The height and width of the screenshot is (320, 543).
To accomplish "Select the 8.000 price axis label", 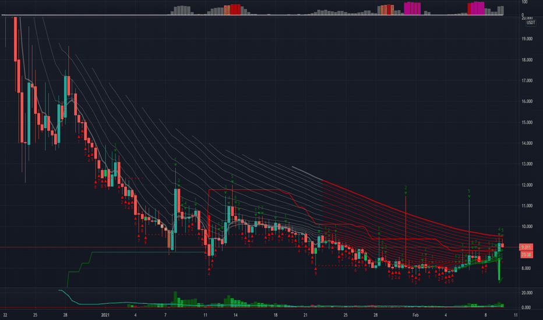I will (x=526, y=268).
